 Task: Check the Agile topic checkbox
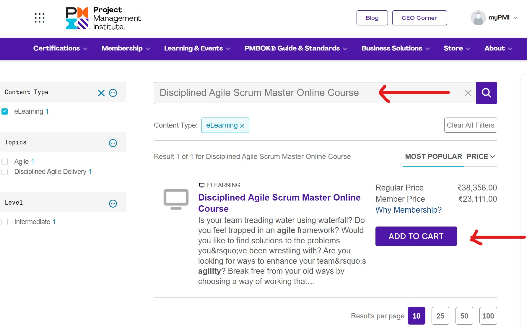[5, 162]
